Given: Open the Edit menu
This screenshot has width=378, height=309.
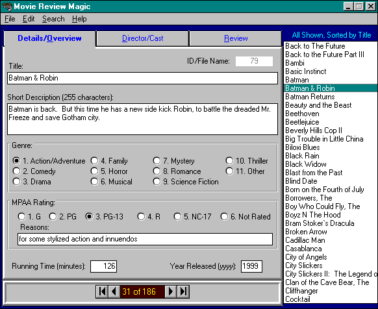Looking at the screenshot, I should [29, 19].
